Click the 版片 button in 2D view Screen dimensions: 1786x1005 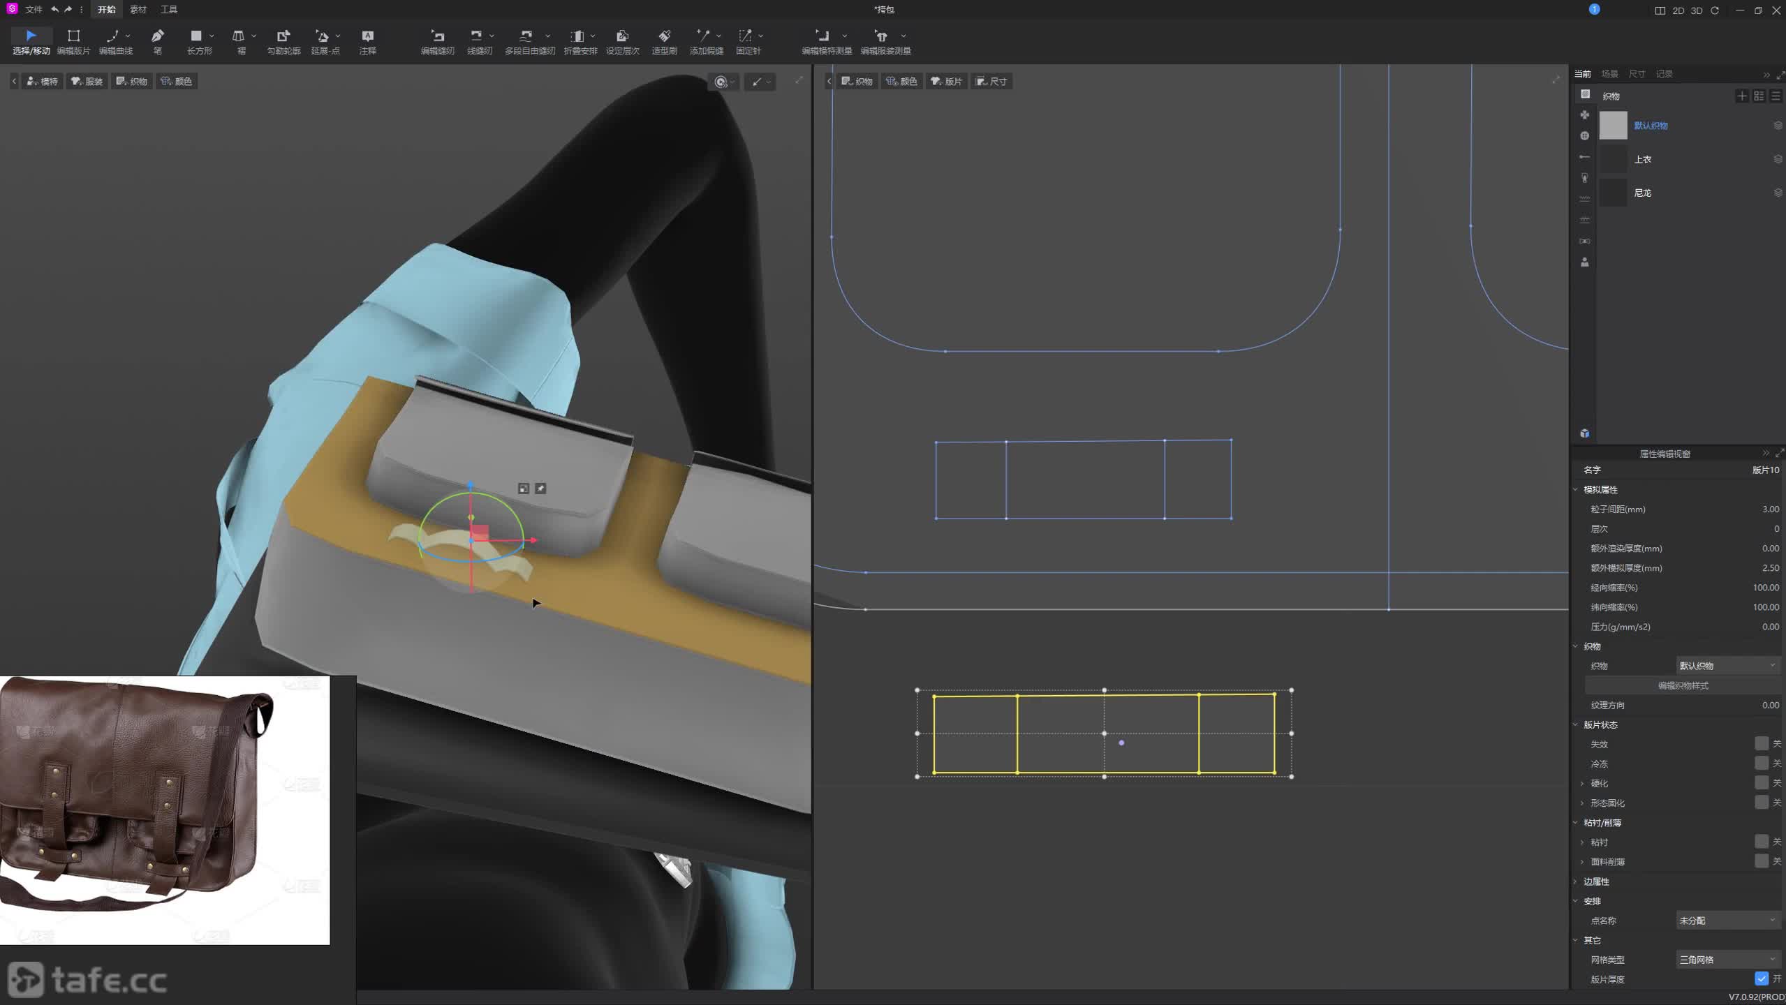point(946,81)
